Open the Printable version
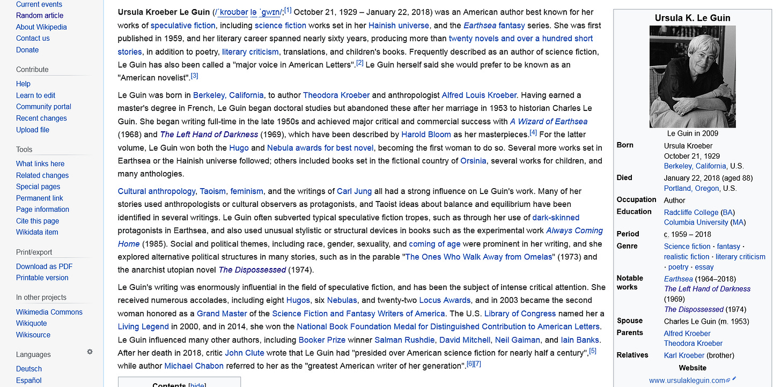 [42, 278]
